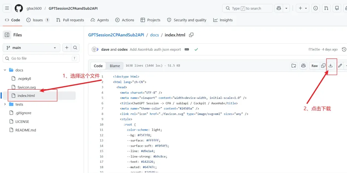Open file search magnifier in sidebar

pos(75,48)
